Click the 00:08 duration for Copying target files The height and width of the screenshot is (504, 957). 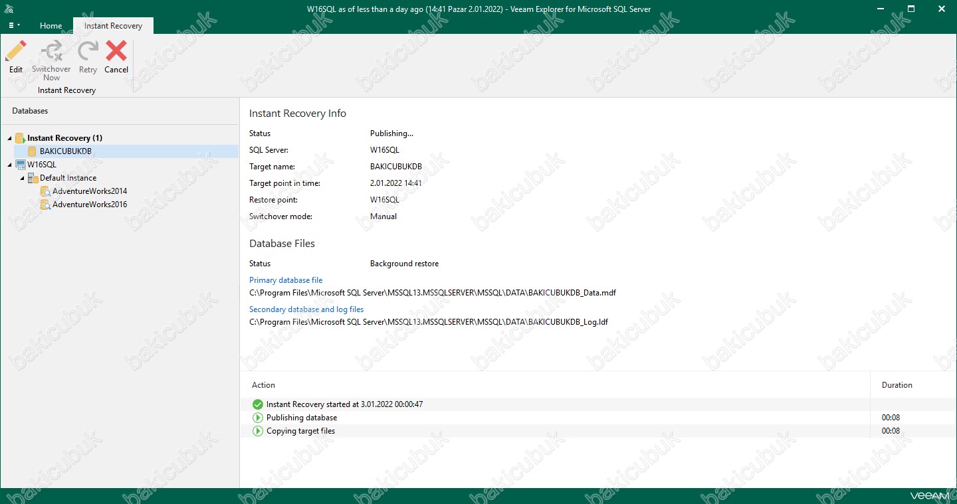[x=891, y=431]
